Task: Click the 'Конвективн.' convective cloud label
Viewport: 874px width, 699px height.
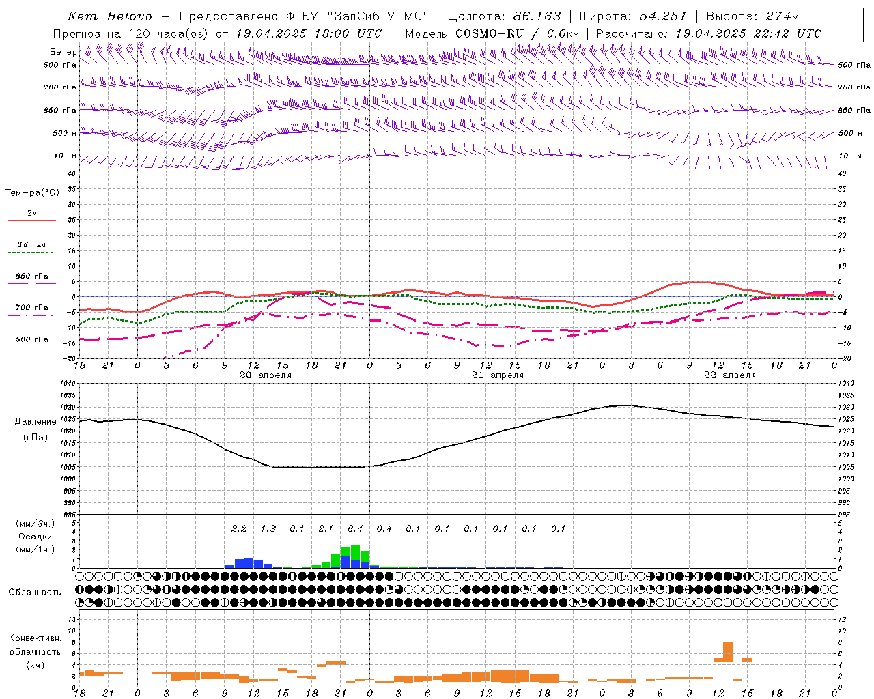Action: tap(35, 638)
